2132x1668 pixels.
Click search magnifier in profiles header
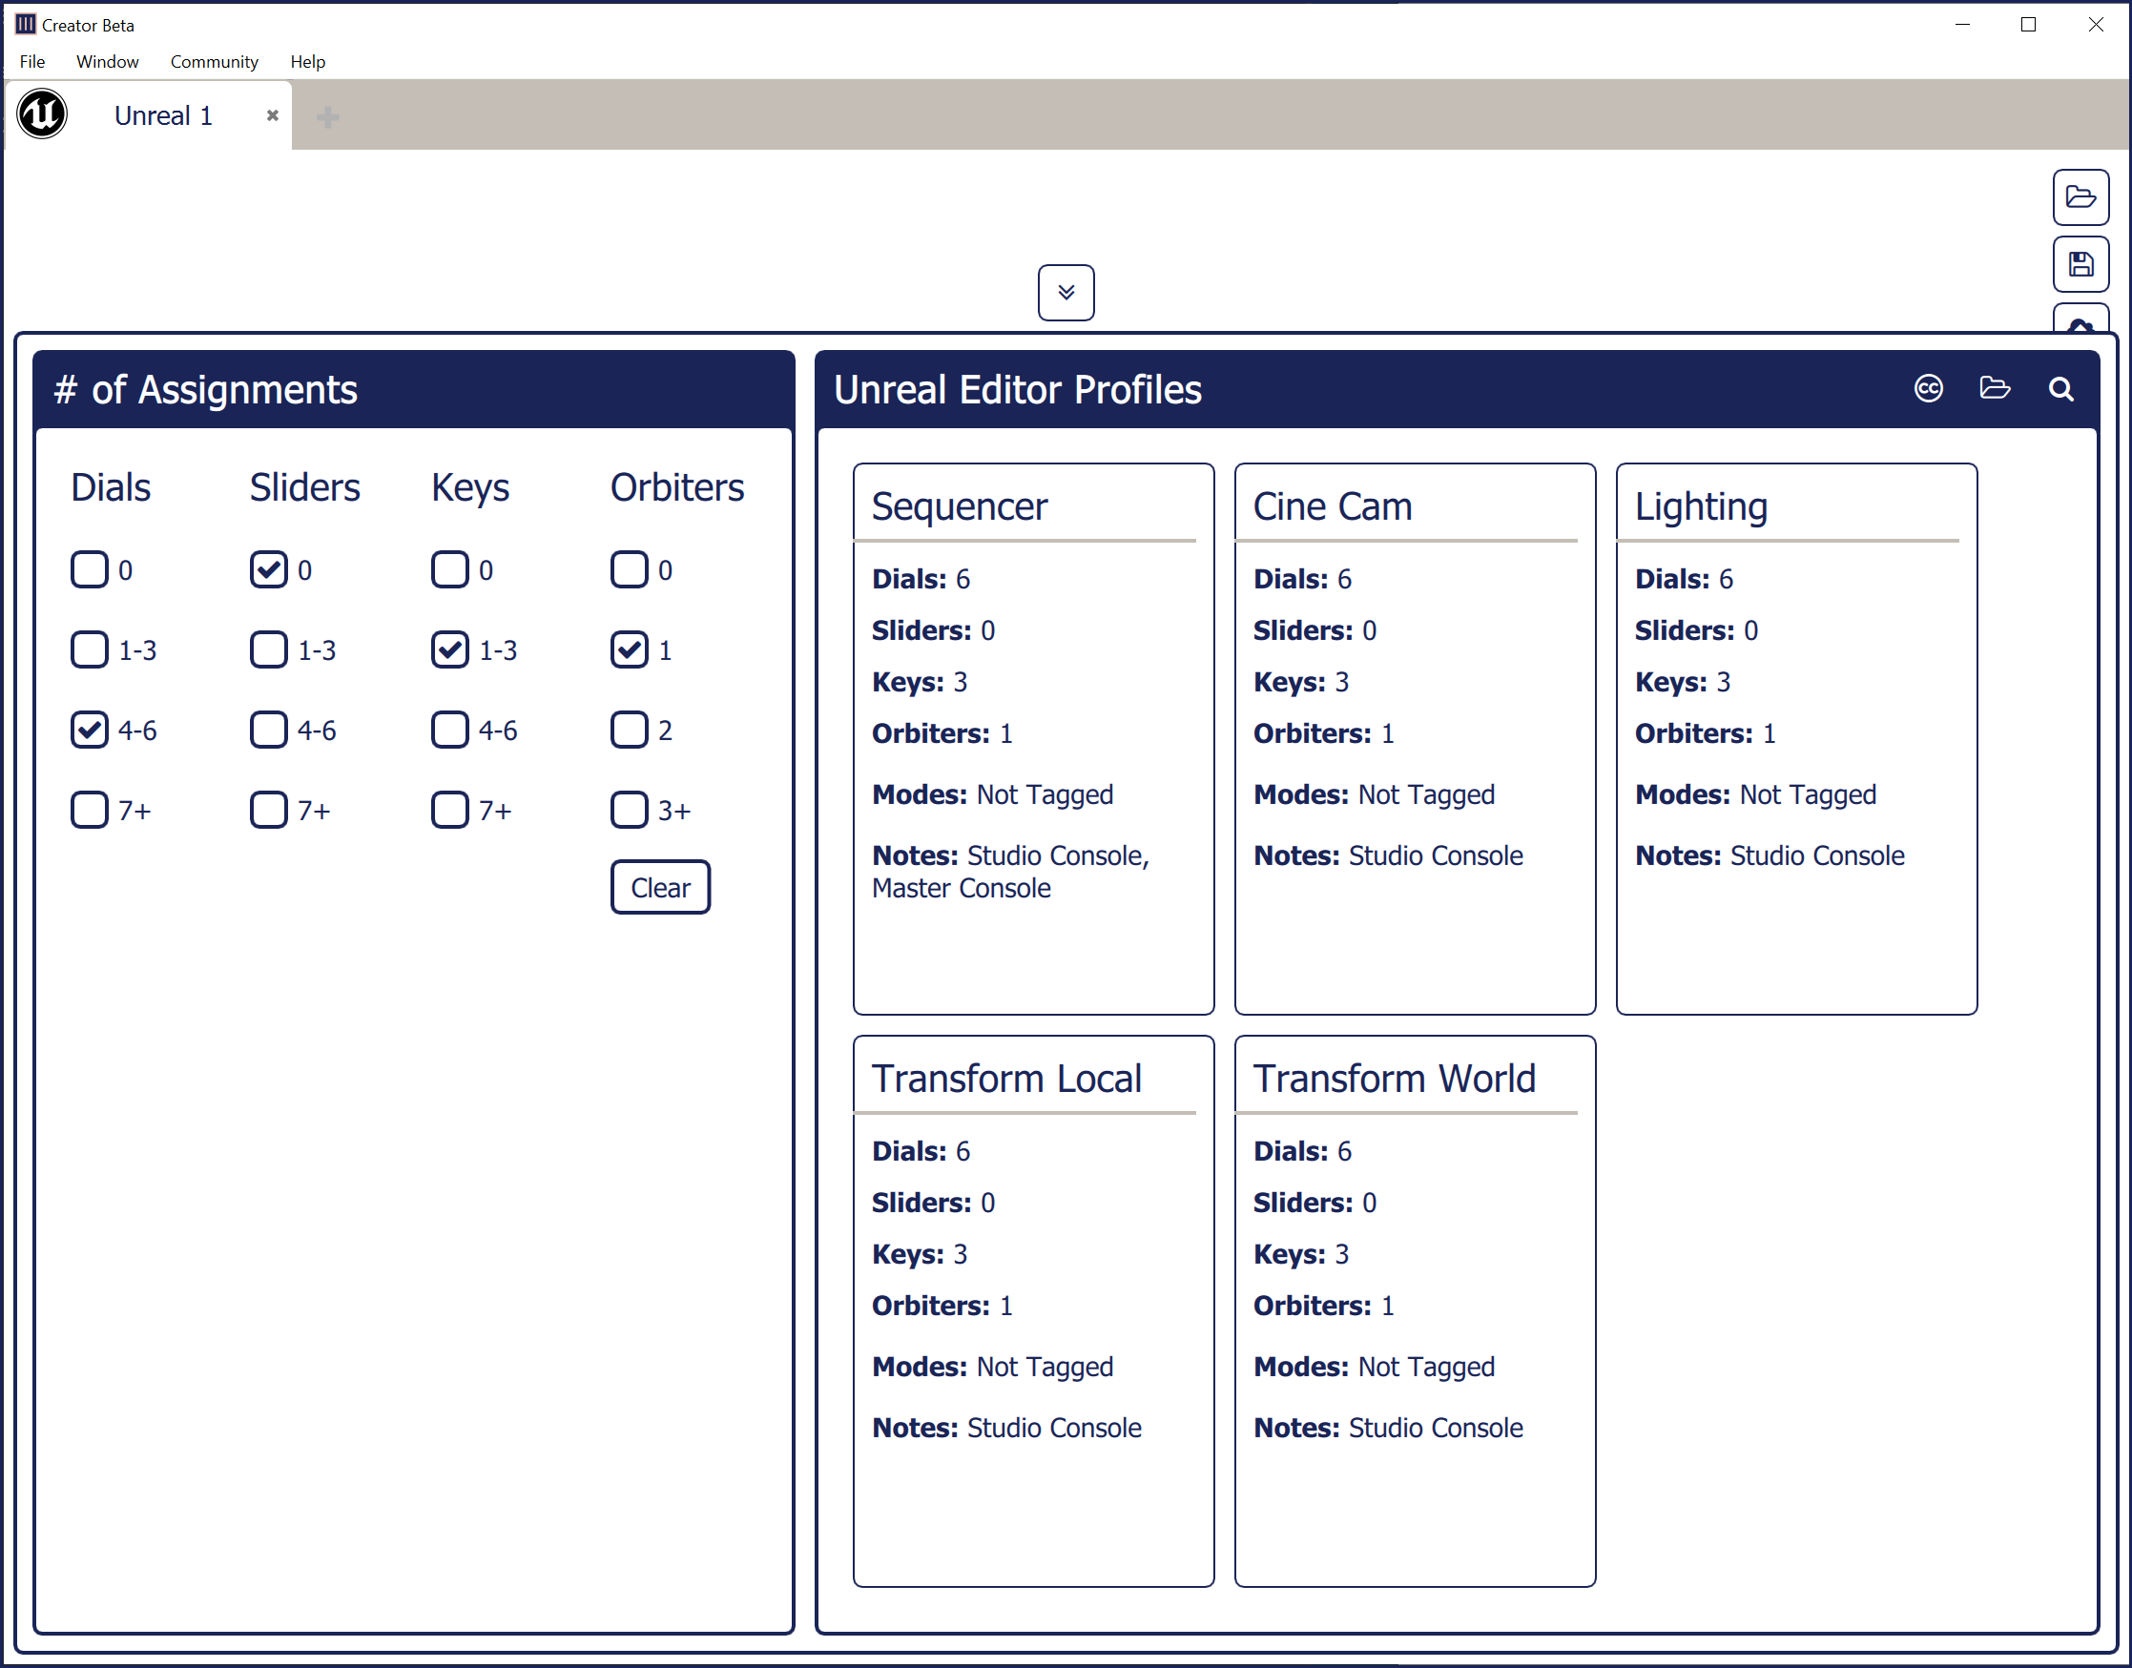2060,390
